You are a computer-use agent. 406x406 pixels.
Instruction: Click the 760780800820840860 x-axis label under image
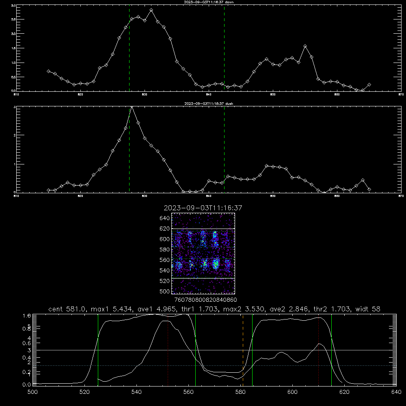pyautogui.click(x=205, y=300)
